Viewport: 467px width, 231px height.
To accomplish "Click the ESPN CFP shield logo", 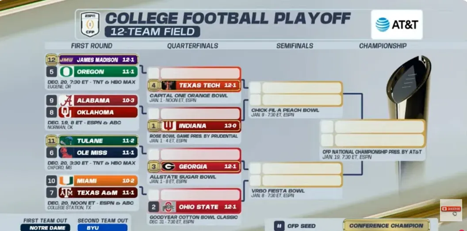I will click(90, 24).
